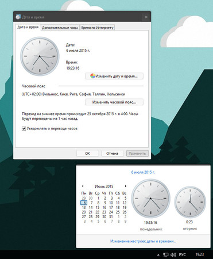Click the Date and Time title bar clock icon
213x259 pixels.
coord(18,17)
